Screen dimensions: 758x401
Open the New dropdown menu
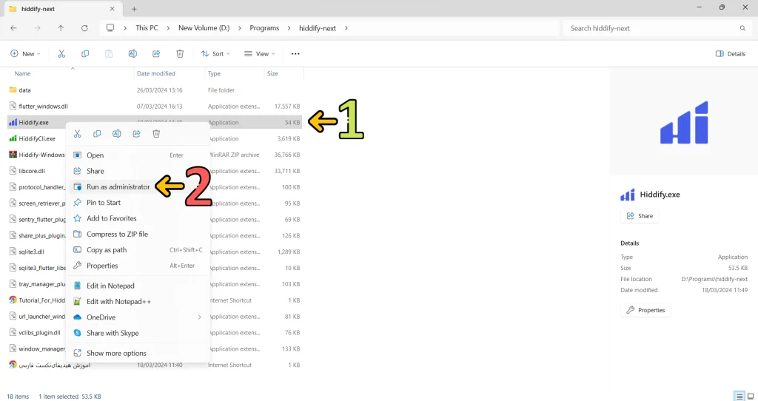pos(26,53)
